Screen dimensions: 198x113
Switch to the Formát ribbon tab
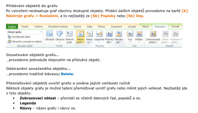tap(175, 26)
